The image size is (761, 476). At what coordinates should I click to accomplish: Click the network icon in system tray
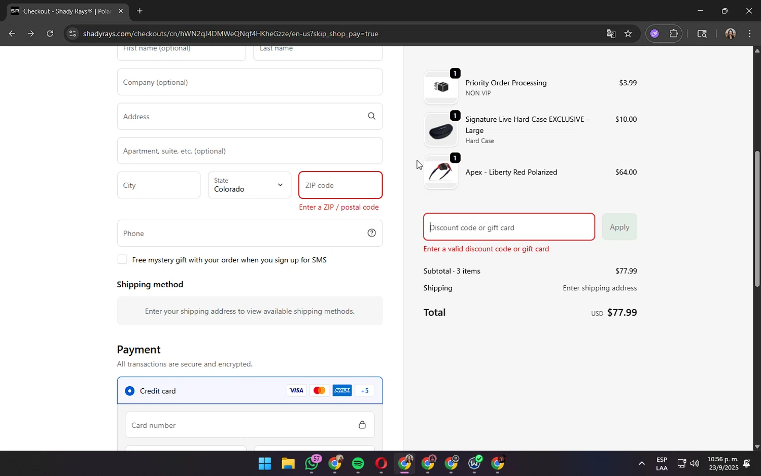pyautogui.click(x=681, y=463)
